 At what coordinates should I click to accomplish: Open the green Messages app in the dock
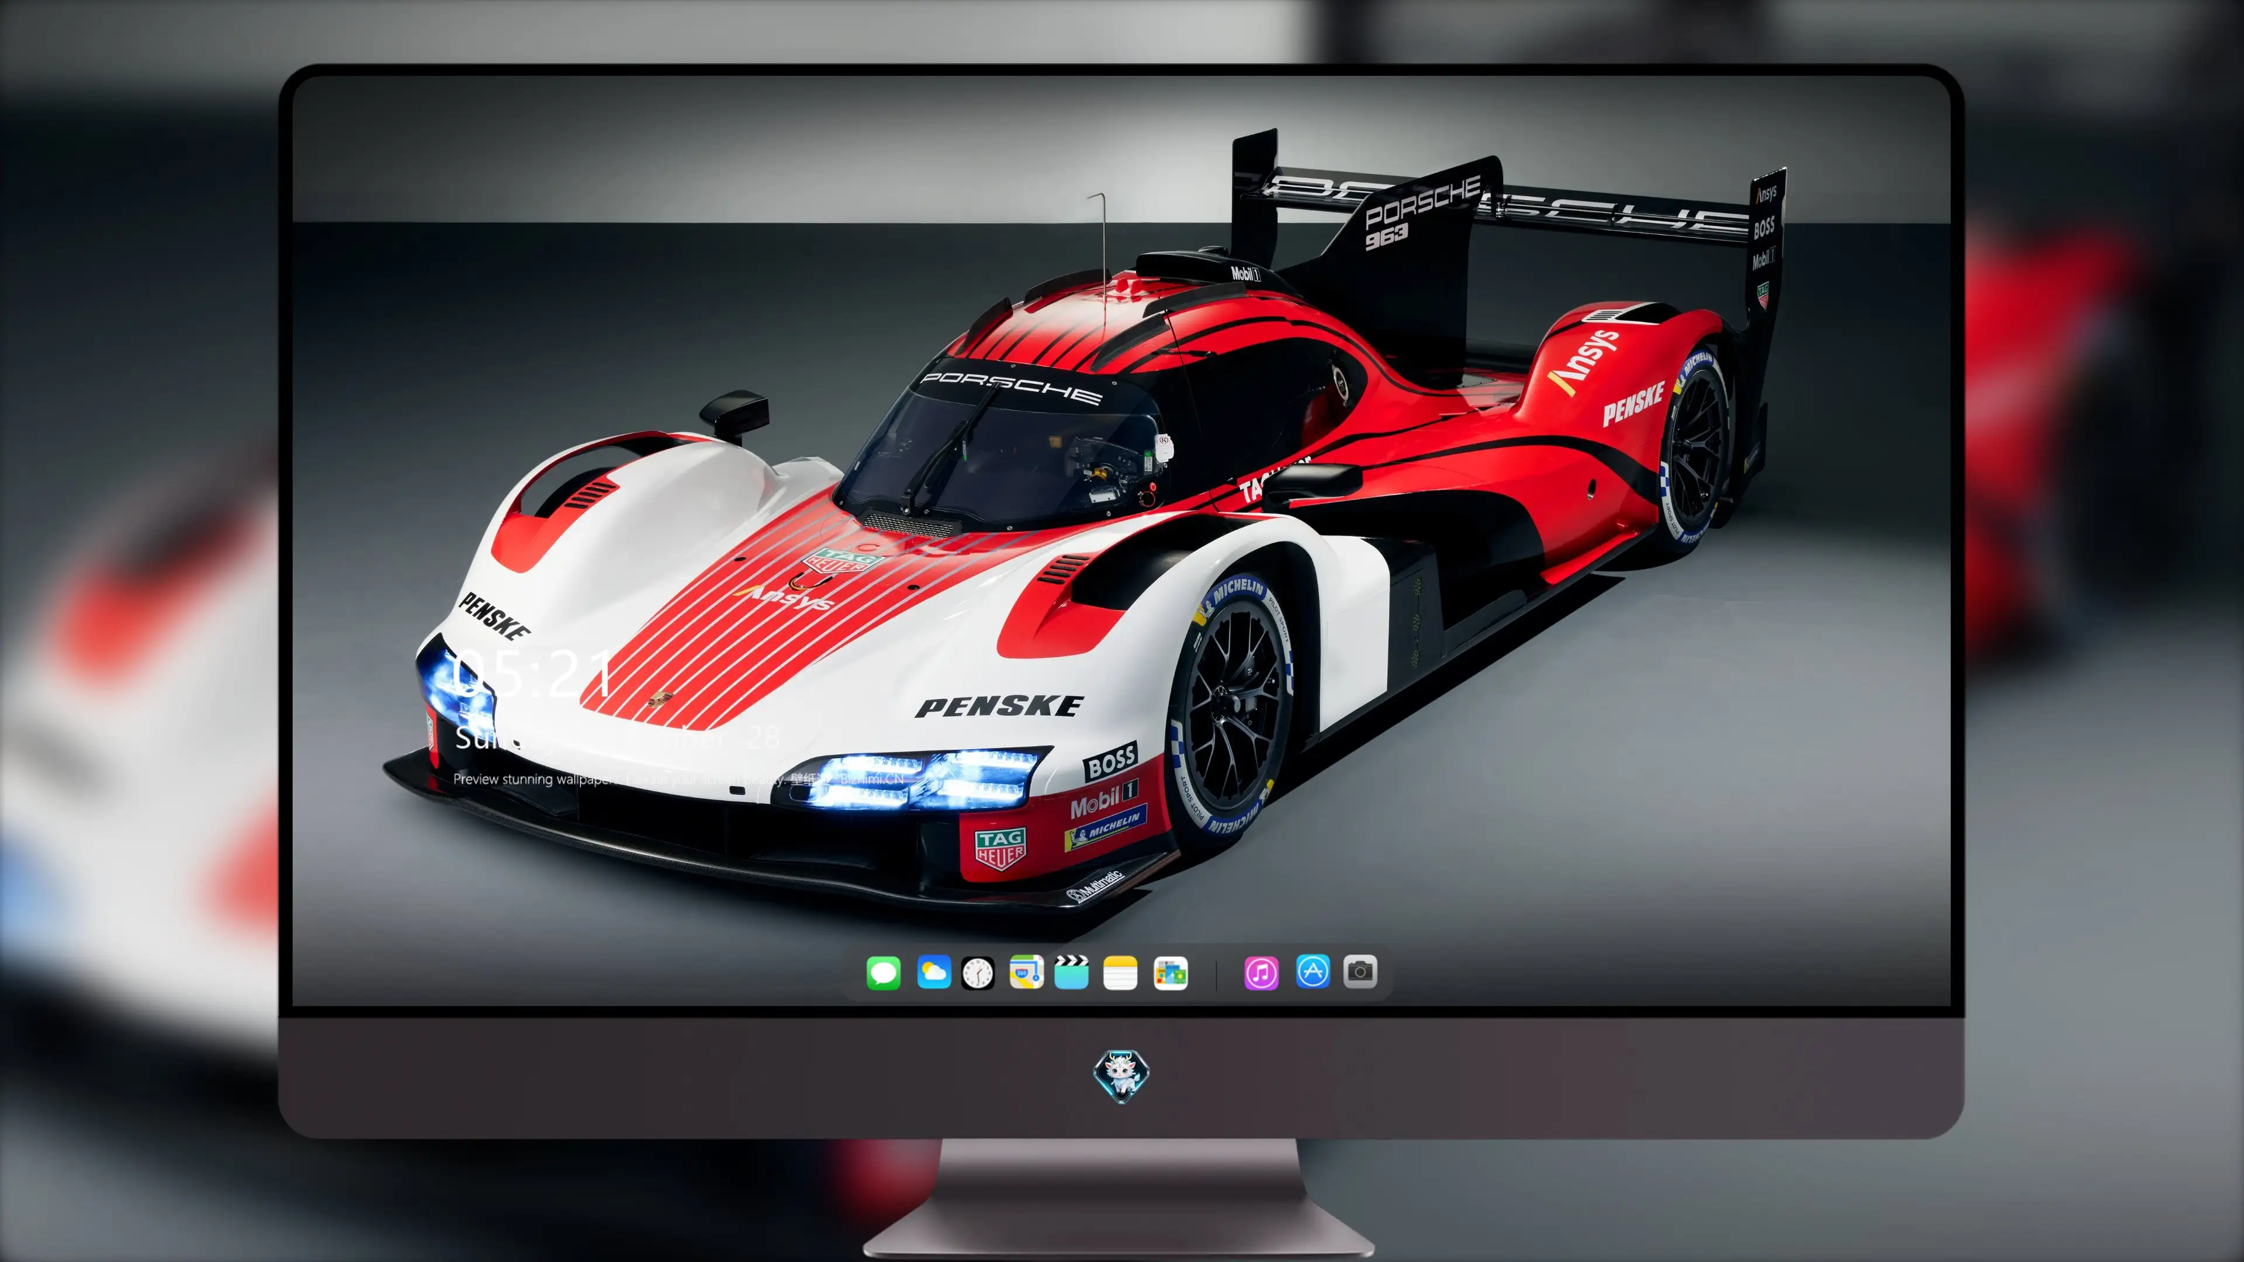884,973
